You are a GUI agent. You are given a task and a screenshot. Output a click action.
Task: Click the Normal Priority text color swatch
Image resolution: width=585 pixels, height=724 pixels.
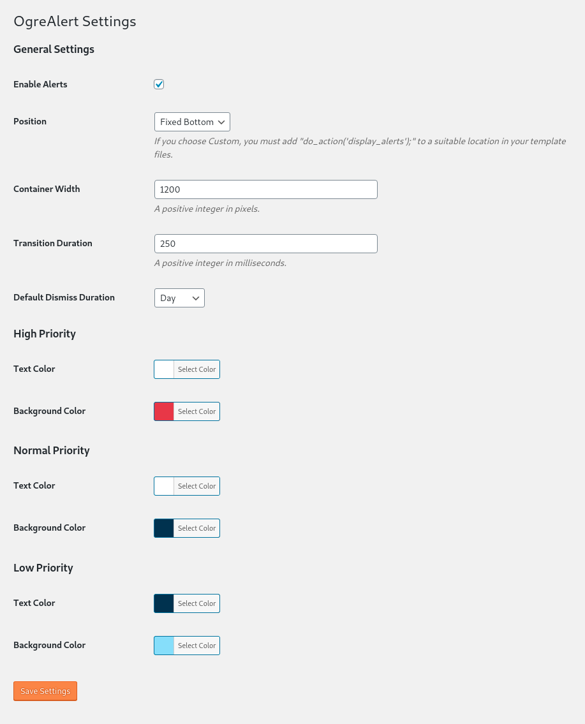(164, 486)
